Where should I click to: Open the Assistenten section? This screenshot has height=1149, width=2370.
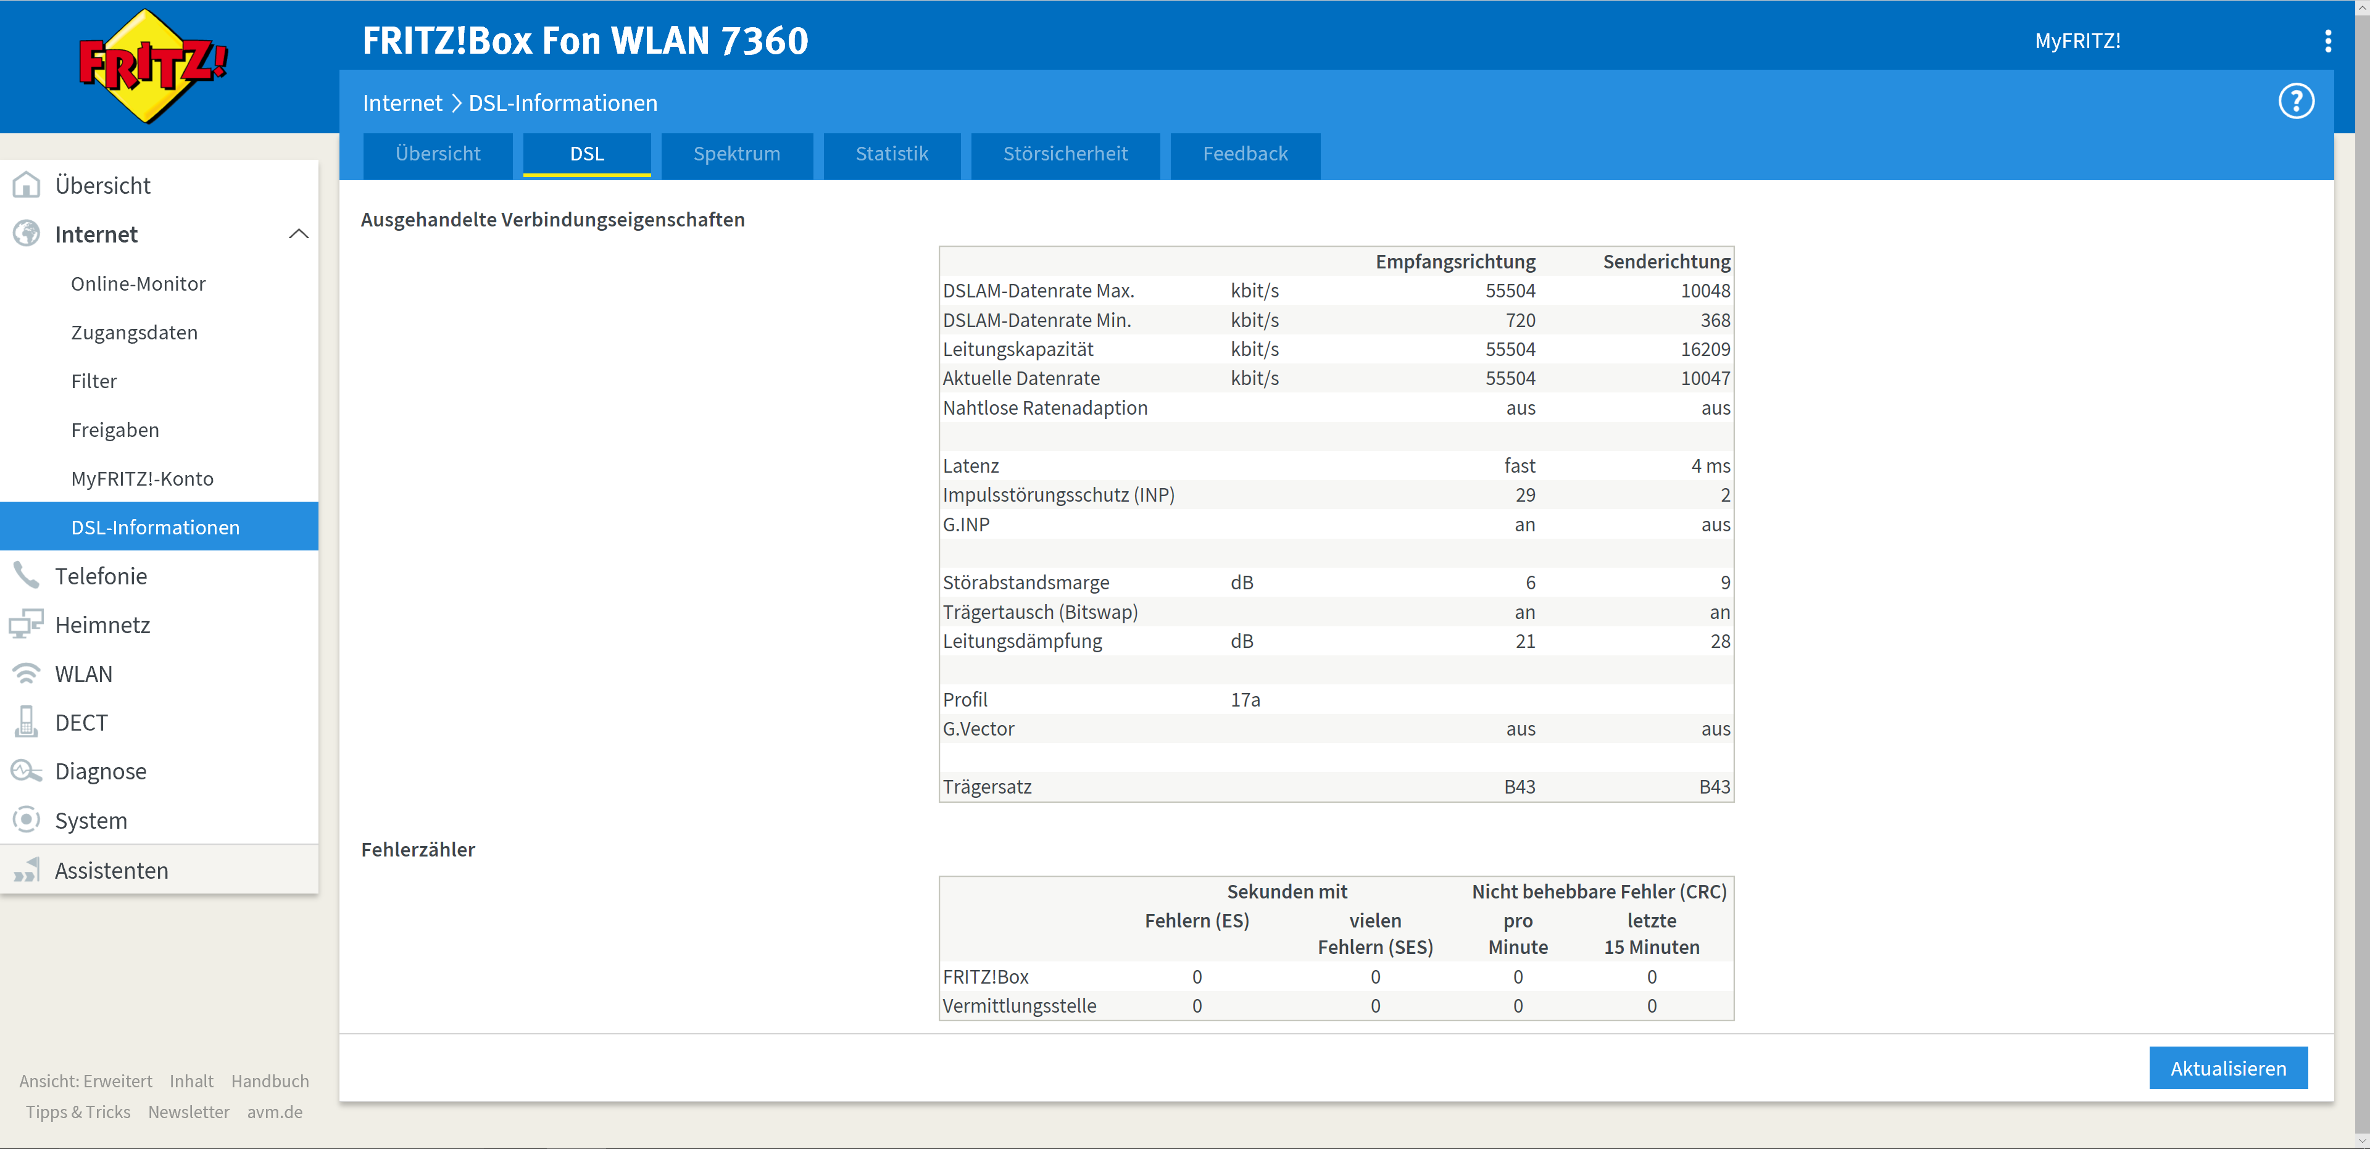pos(111,870)
